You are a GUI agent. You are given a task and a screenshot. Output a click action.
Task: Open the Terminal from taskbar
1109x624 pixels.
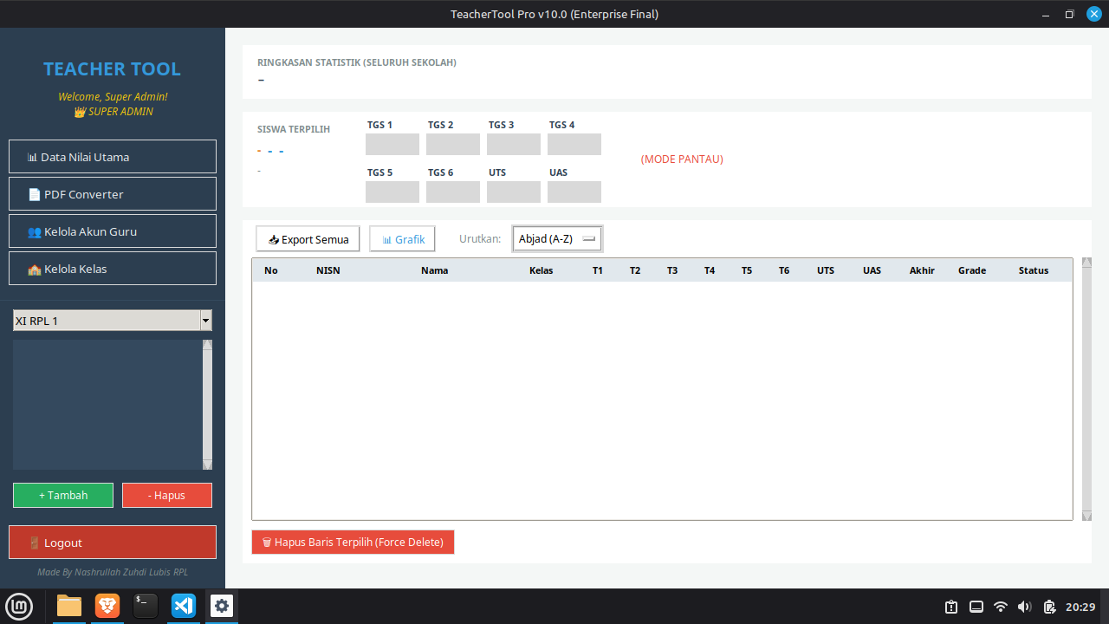click(146, 606)
